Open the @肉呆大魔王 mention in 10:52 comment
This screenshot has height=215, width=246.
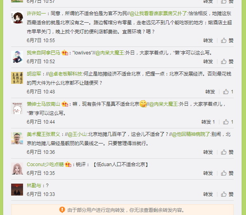[110, 53]
